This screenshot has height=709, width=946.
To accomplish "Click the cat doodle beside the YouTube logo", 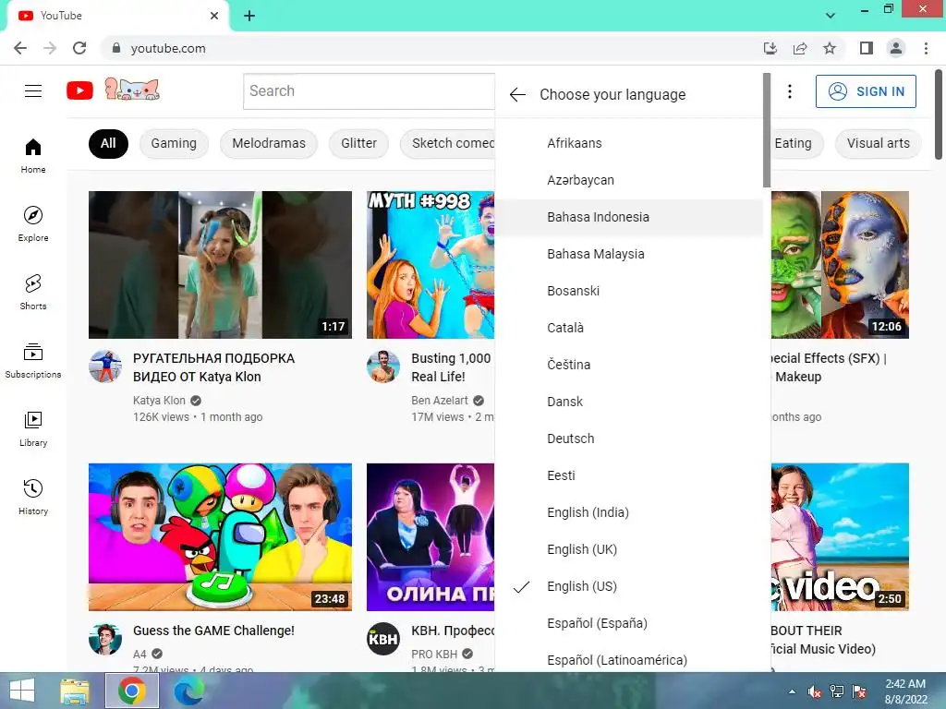I will (x=132, y=90).
